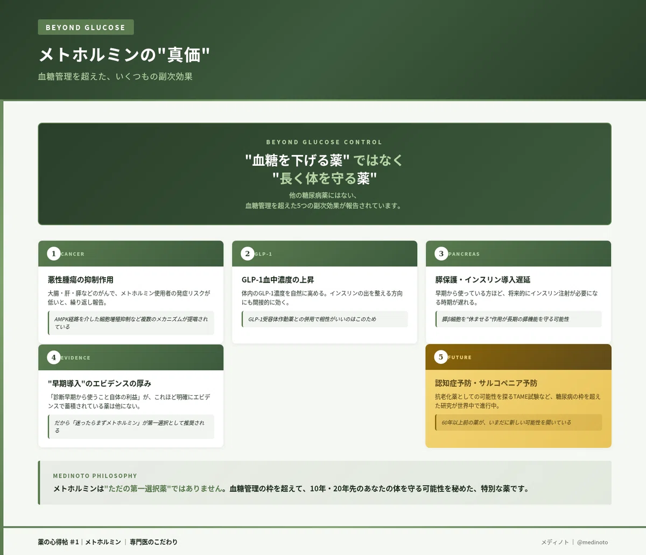Click heading 認知症予防・サルコペニア予防
This screenshot has height=555, width=646.
tap(486, 383)
